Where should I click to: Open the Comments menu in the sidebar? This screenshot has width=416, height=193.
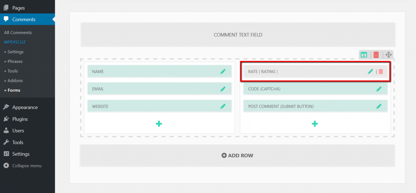click(x=24, y=19)
